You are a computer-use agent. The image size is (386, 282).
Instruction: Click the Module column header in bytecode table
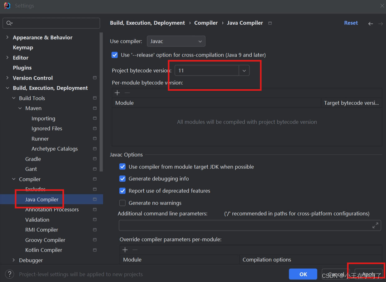tap(216, 103)
